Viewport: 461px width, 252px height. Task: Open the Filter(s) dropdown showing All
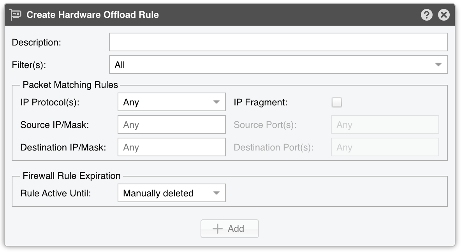pos(278,65)
